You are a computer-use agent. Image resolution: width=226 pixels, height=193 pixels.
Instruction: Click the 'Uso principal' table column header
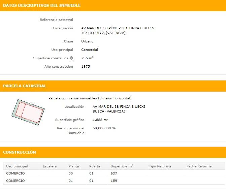17,166
